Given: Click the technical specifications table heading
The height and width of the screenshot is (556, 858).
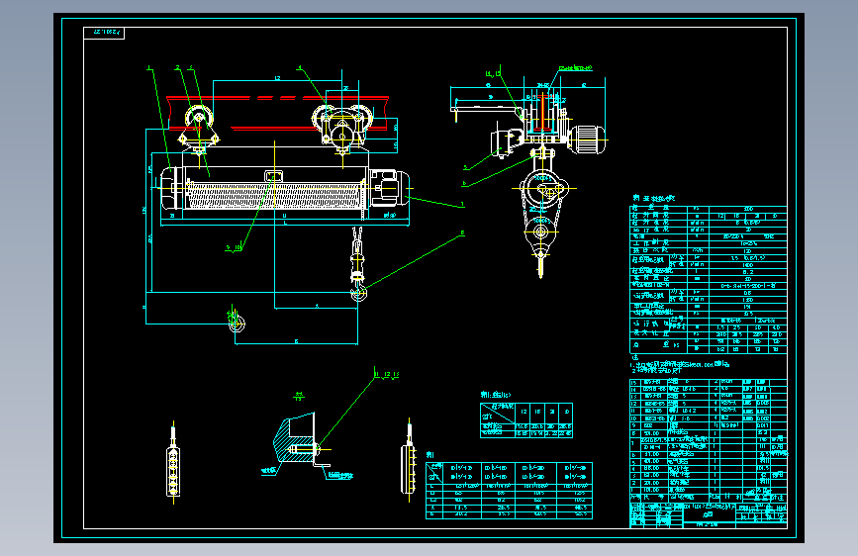Looking at the screenshot, I should point(654,199).
